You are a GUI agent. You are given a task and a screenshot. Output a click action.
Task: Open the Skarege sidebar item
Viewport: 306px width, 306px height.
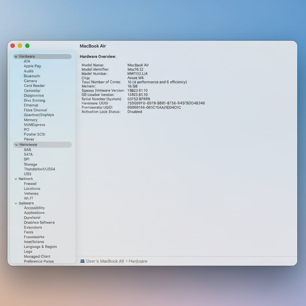tap(30, 164)
